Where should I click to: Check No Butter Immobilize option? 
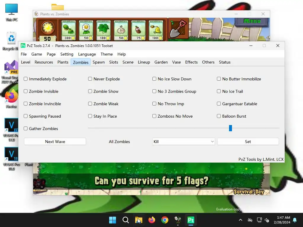click(x=219, y=79)
